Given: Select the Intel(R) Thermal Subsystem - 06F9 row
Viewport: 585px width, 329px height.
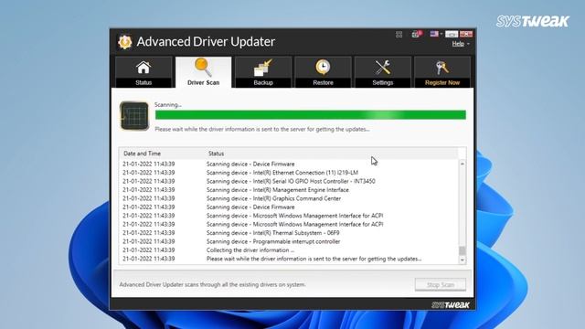Looking at the screenshot, I should click(x=289, y=233).
